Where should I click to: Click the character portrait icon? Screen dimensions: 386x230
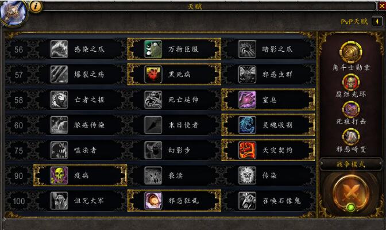pos(14,12)
